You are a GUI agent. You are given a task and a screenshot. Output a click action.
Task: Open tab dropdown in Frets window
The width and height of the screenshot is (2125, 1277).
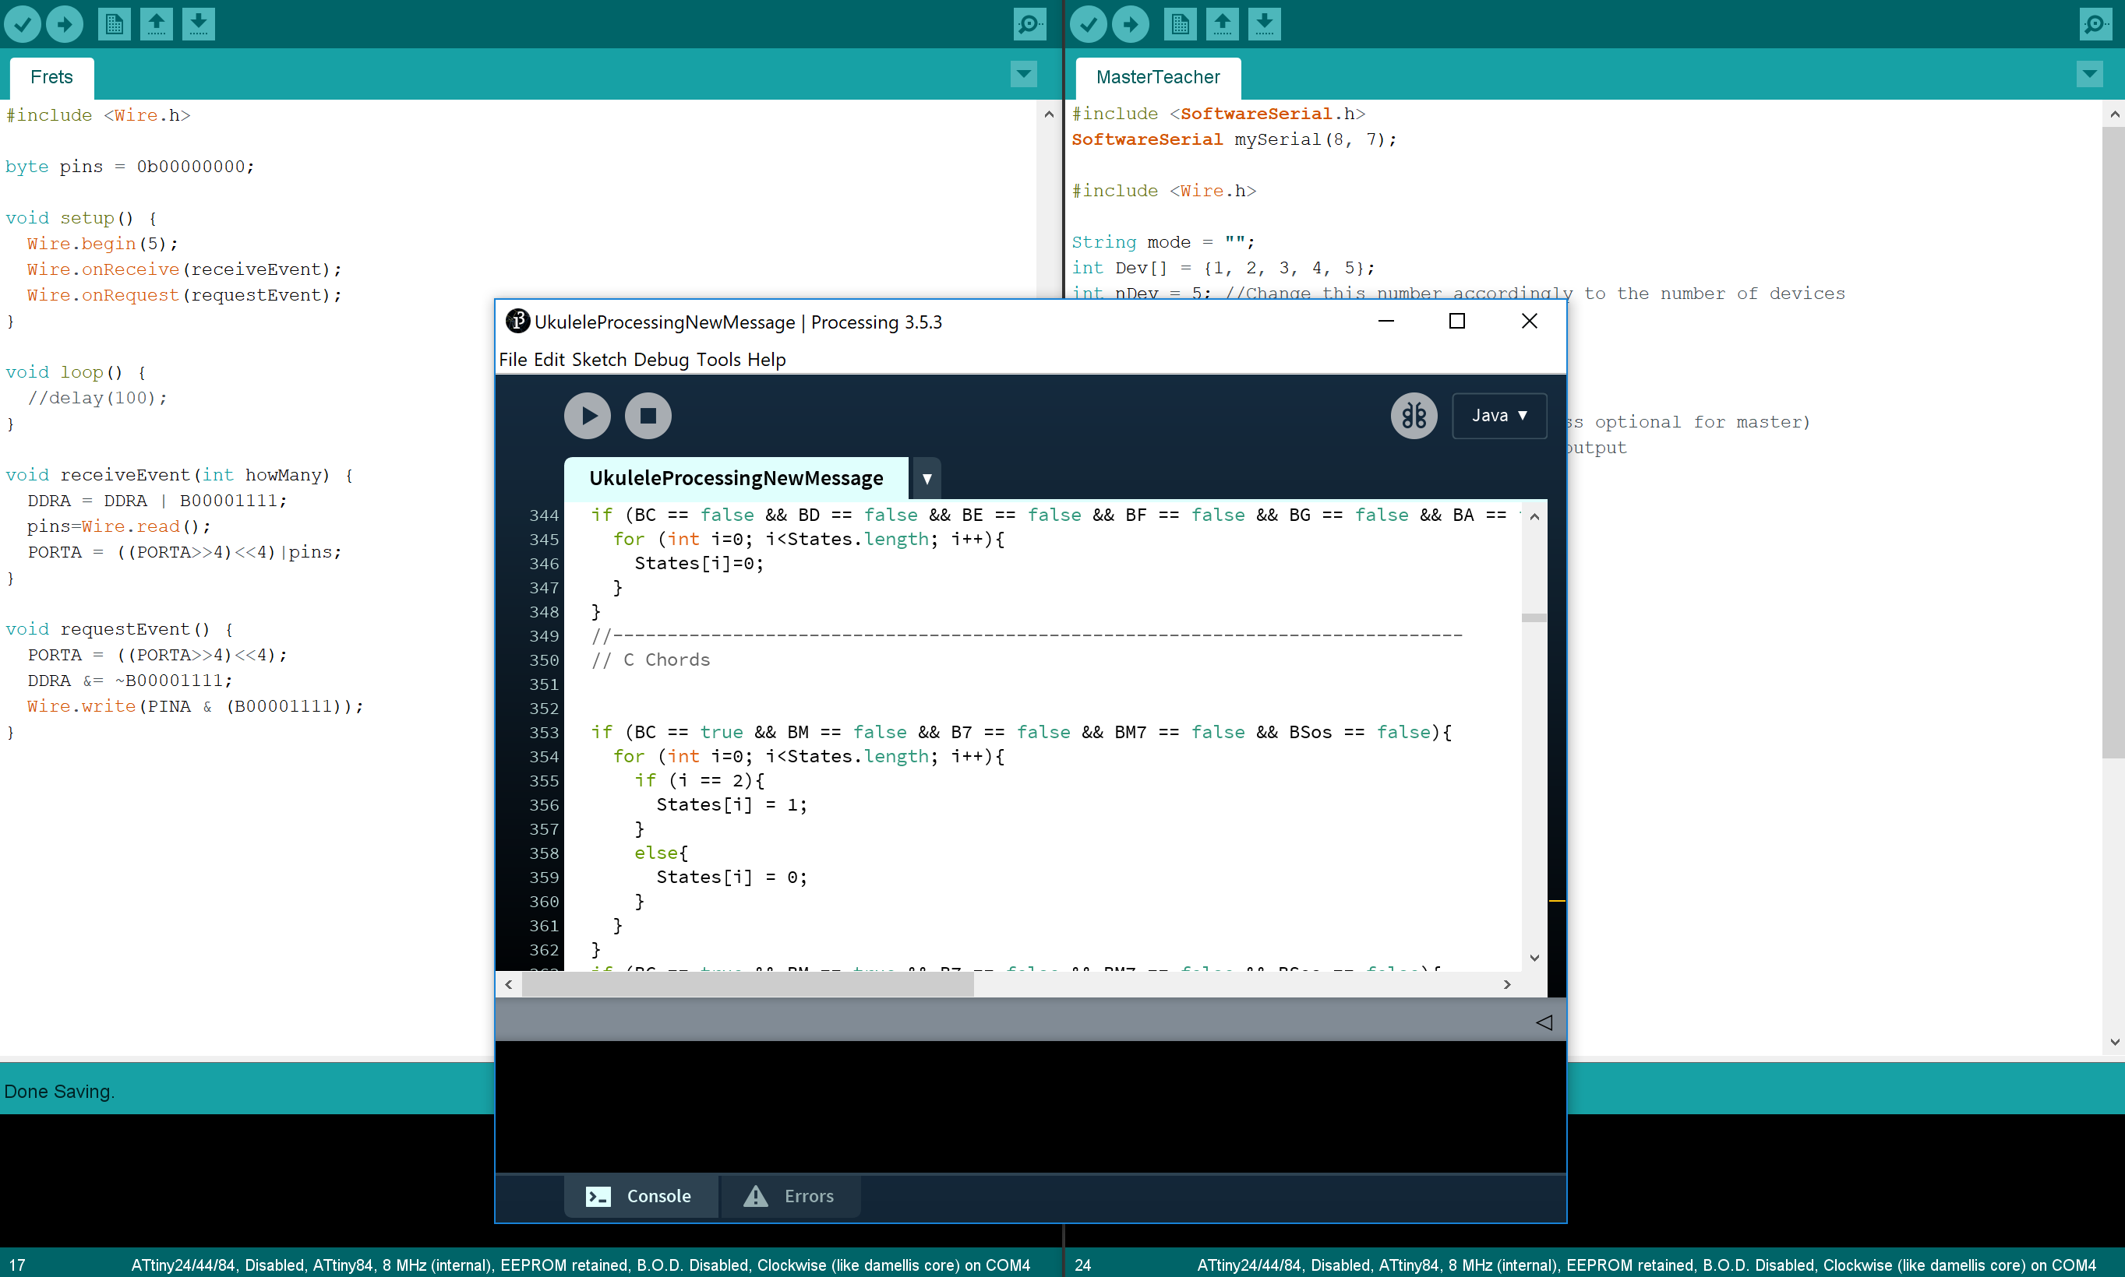(1023, 74)
